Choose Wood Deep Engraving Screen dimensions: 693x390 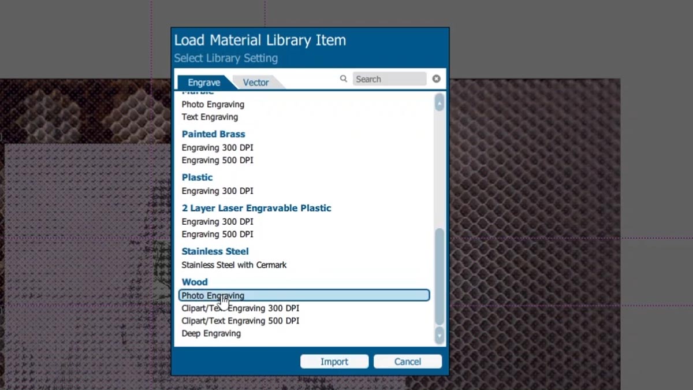[211, 333]
